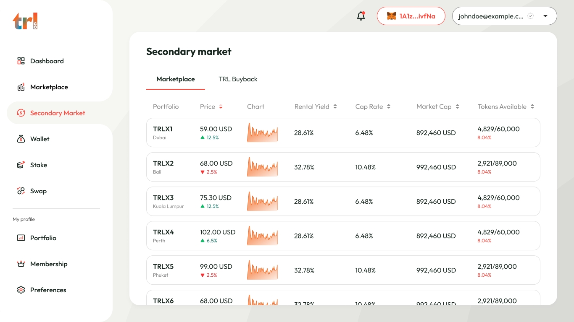This screenshot has width=574, height=322.
Task: Click the Stake coins icon
Action: [21, 165]
